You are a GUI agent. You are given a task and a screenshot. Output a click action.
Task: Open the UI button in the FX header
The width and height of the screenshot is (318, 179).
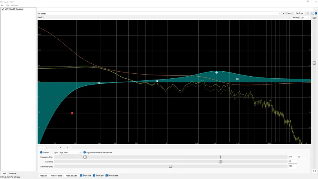308,13
